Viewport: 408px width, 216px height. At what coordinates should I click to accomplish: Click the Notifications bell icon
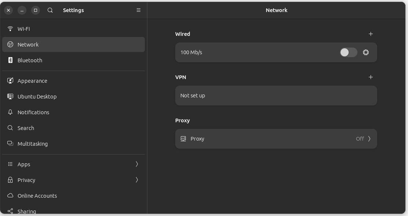(x=10, y=112)
